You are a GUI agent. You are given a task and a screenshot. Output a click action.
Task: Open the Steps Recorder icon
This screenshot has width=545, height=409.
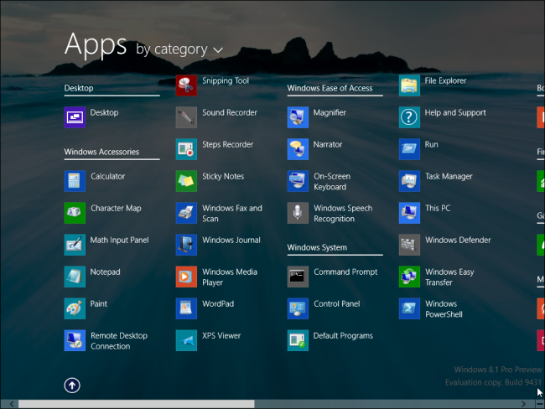point(186,149)
